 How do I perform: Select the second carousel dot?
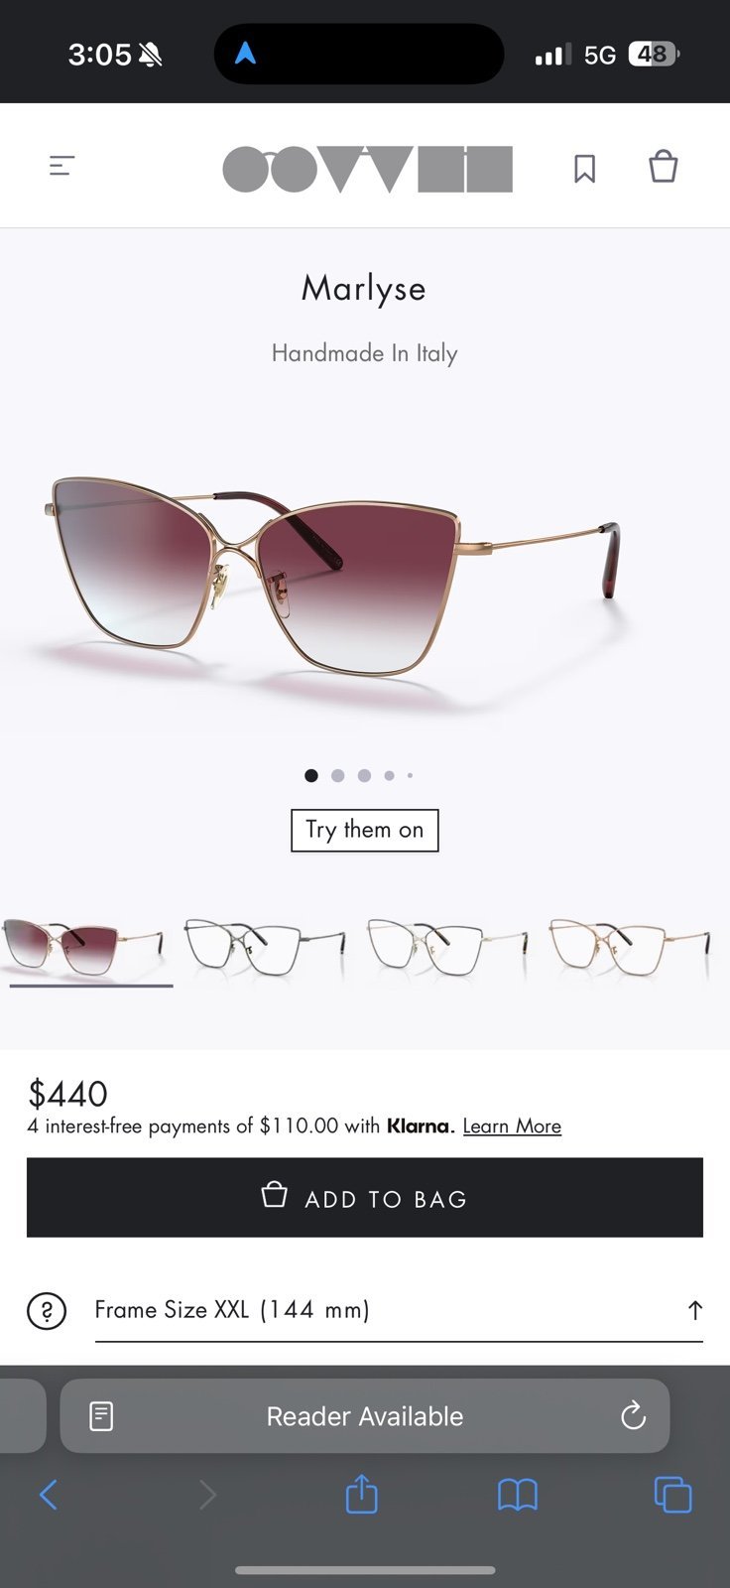(338, 775)
